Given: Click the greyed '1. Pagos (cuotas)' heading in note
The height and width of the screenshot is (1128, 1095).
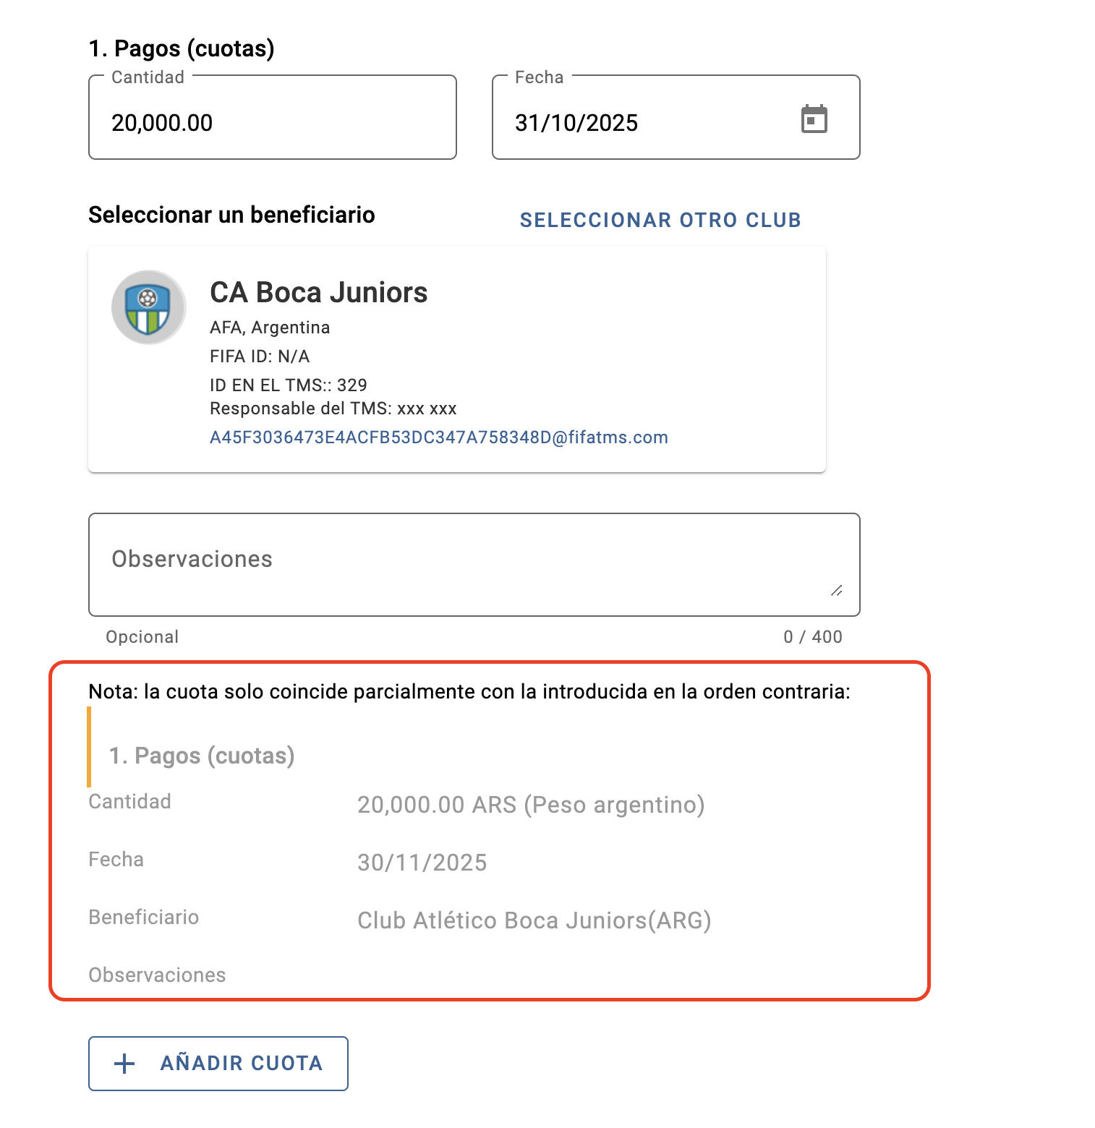Looking at the screenshot, I should [202, 756].
